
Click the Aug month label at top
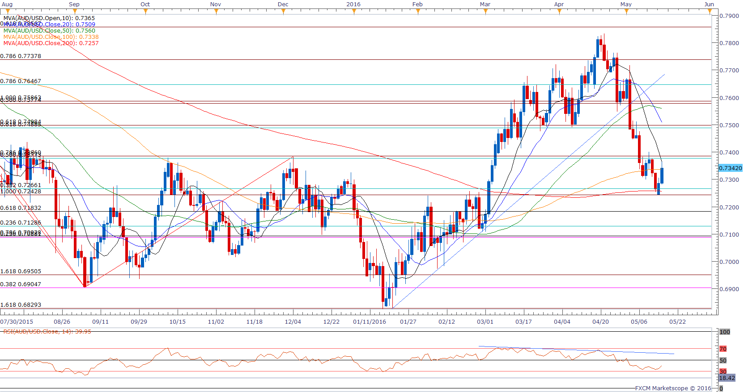[7, 4]
